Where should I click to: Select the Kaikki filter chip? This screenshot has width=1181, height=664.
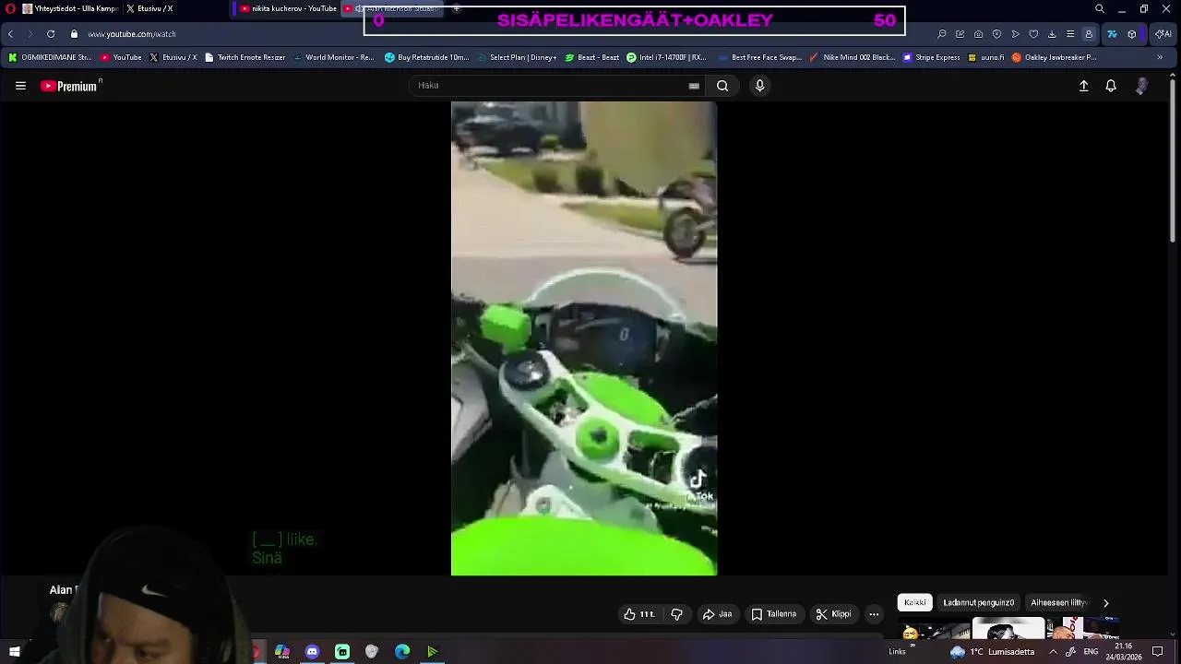(x=915, y=602)
